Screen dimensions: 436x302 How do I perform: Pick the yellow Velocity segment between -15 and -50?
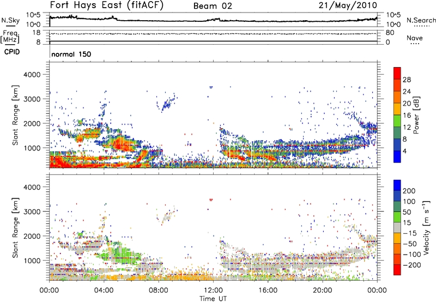coord(397,238)
